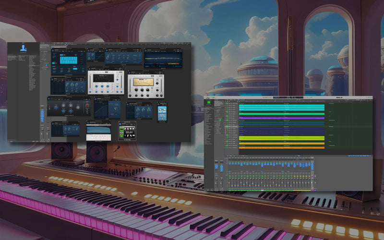Click the LCD display in the transport bar
The height and width of the screenshot is (240, 384).
coord(288,98)
